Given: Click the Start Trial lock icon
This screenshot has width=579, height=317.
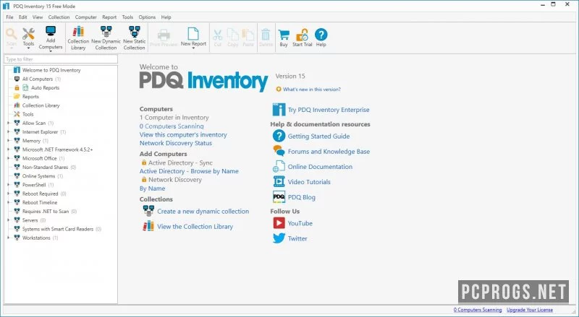Looking at the screenshot, I should tap(302, 35).
